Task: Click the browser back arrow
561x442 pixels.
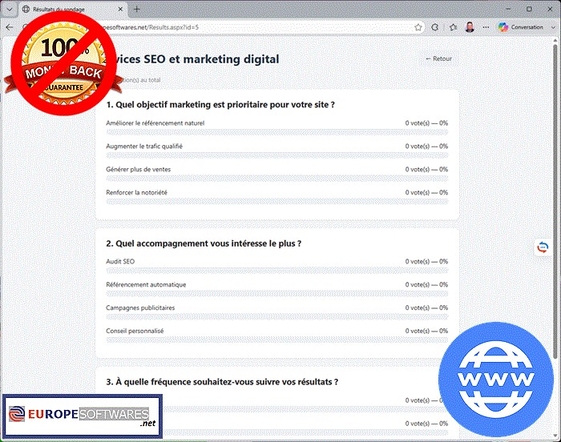Action: pyautogui.click(x=10, y=27)
